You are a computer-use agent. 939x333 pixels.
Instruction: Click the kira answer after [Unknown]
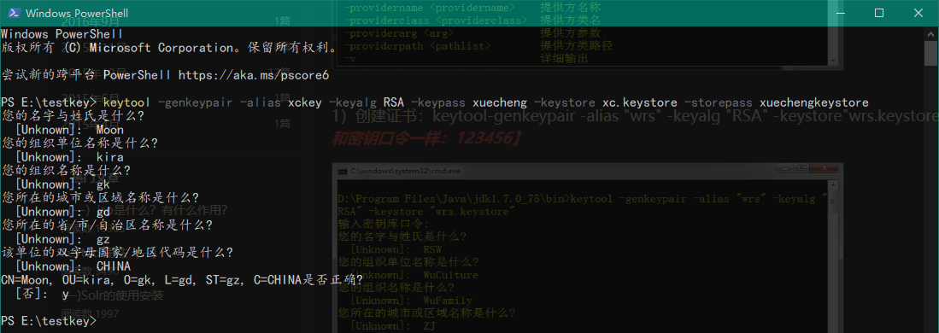tap(110, 157)
